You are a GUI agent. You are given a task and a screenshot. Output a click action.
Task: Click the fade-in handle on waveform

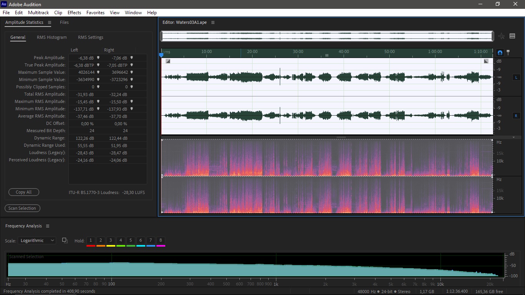click(168, 61)
